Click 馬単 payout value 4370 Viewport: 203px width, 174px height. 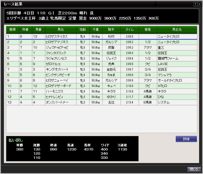click(88, 149)
